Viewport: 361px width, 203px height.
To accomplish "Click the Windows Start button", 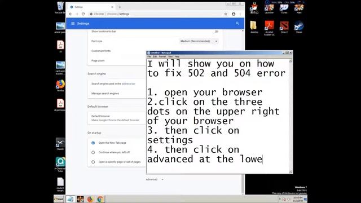I will click(x=59, y=199).
